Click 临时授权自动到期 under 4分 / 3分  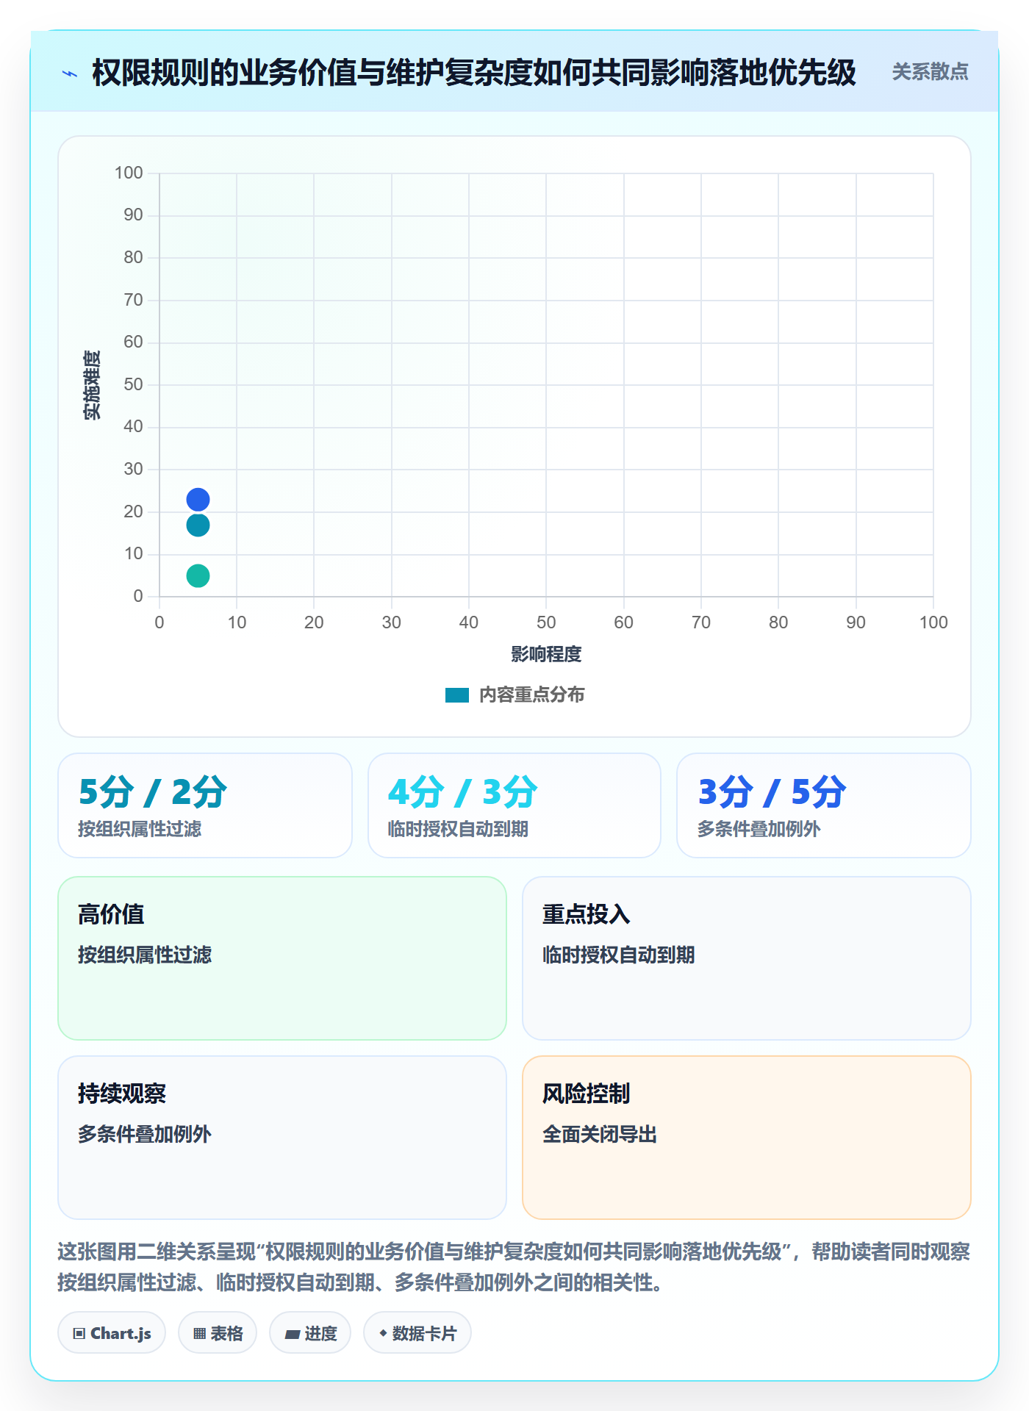click(x=458, y=829)
